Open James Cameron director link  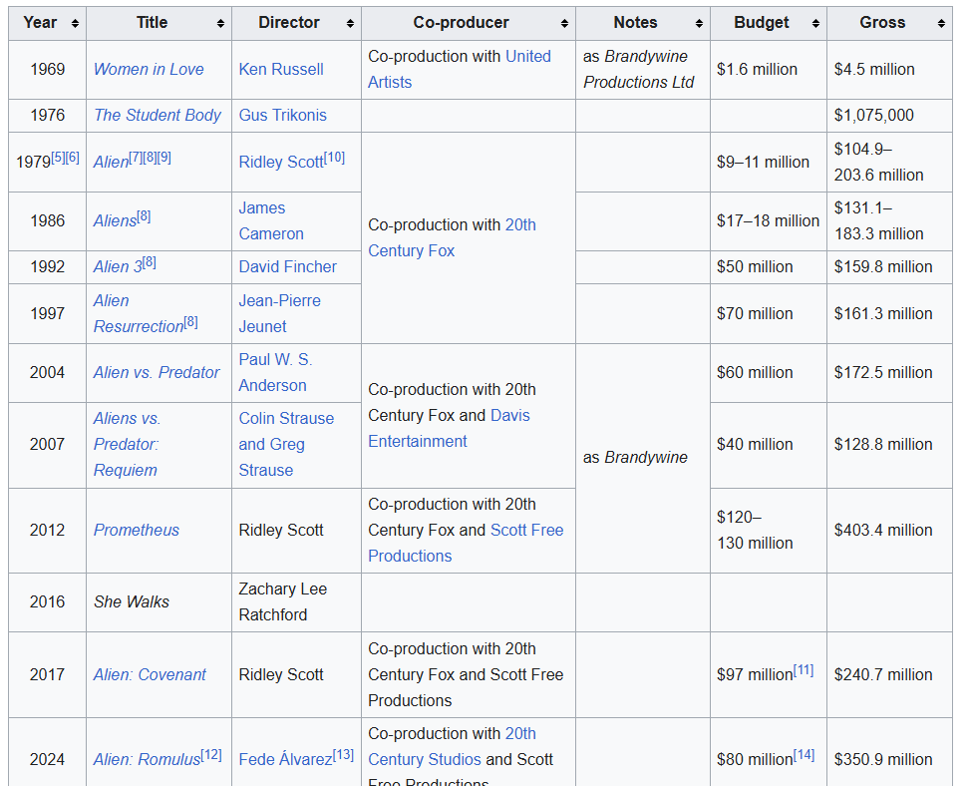click(x=271, y=221)
